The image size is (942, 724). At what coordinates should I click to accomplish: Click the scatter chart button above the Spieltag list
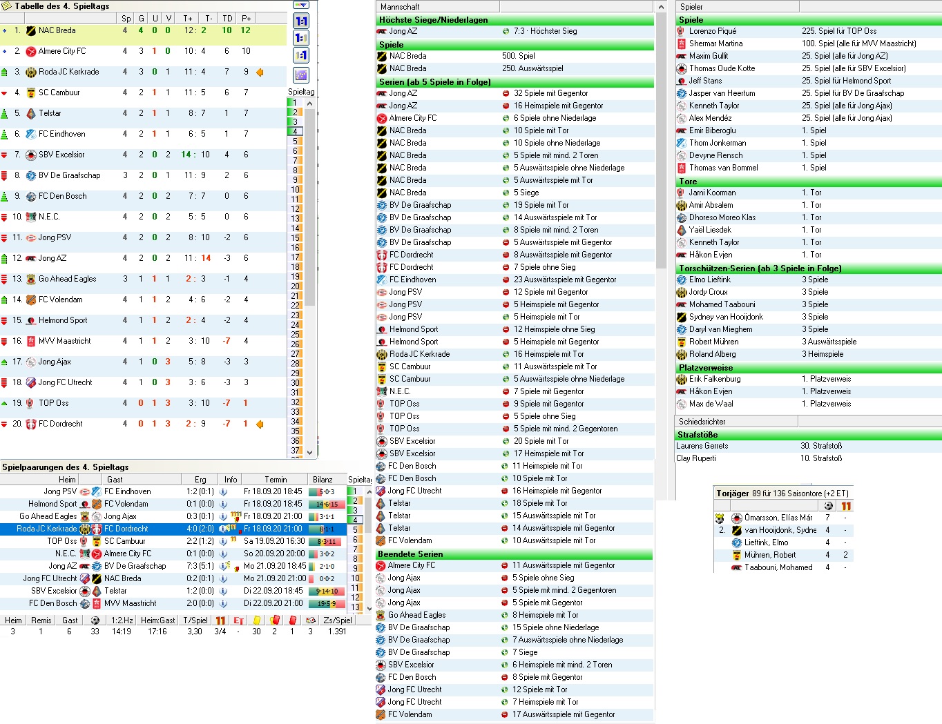[x=301, y=75]
